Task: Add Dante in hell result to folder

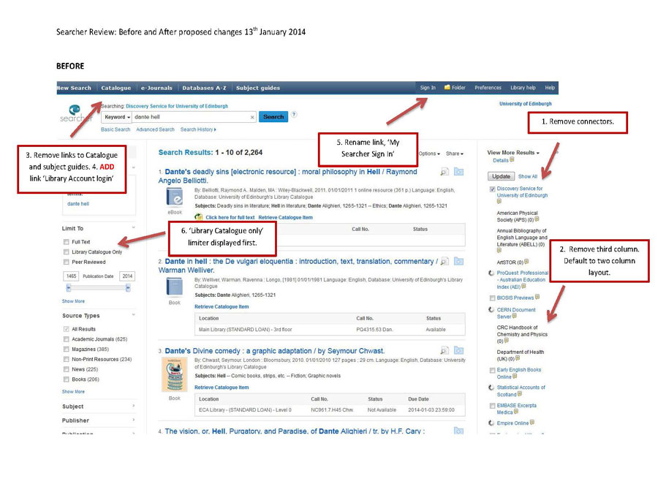Action: pos(458,262)
